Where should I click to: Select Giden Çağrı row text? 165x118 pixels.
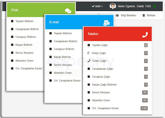point(99,61)
